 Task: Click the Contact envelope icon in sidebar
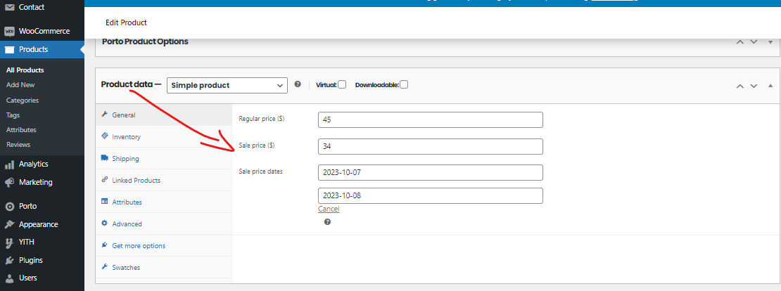point(9,8)
